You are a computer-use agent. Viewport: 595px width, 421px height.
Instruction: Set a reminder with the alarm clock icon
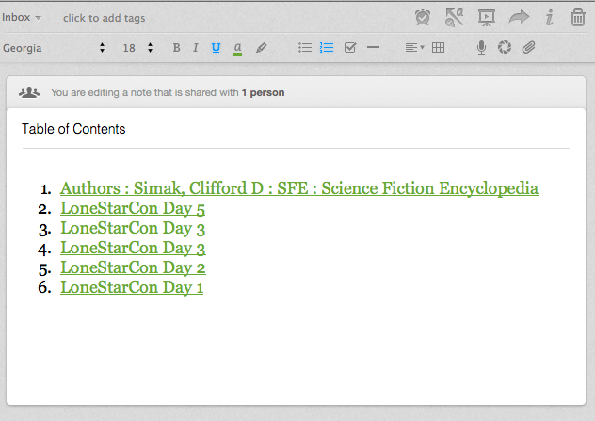tap(424, 17)
